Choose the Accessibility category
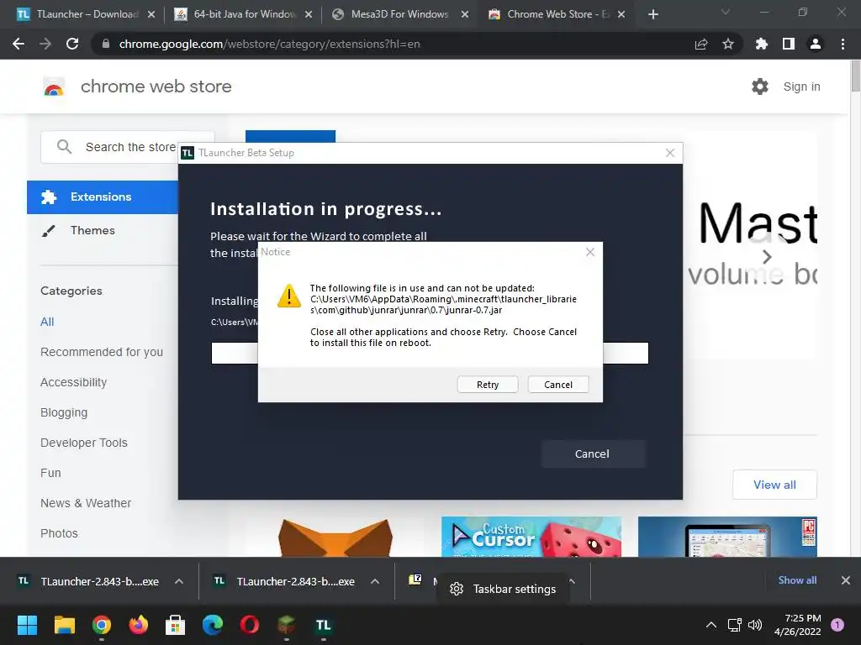The height and width of the screenshot is (645, 861). tap(74, 382)
